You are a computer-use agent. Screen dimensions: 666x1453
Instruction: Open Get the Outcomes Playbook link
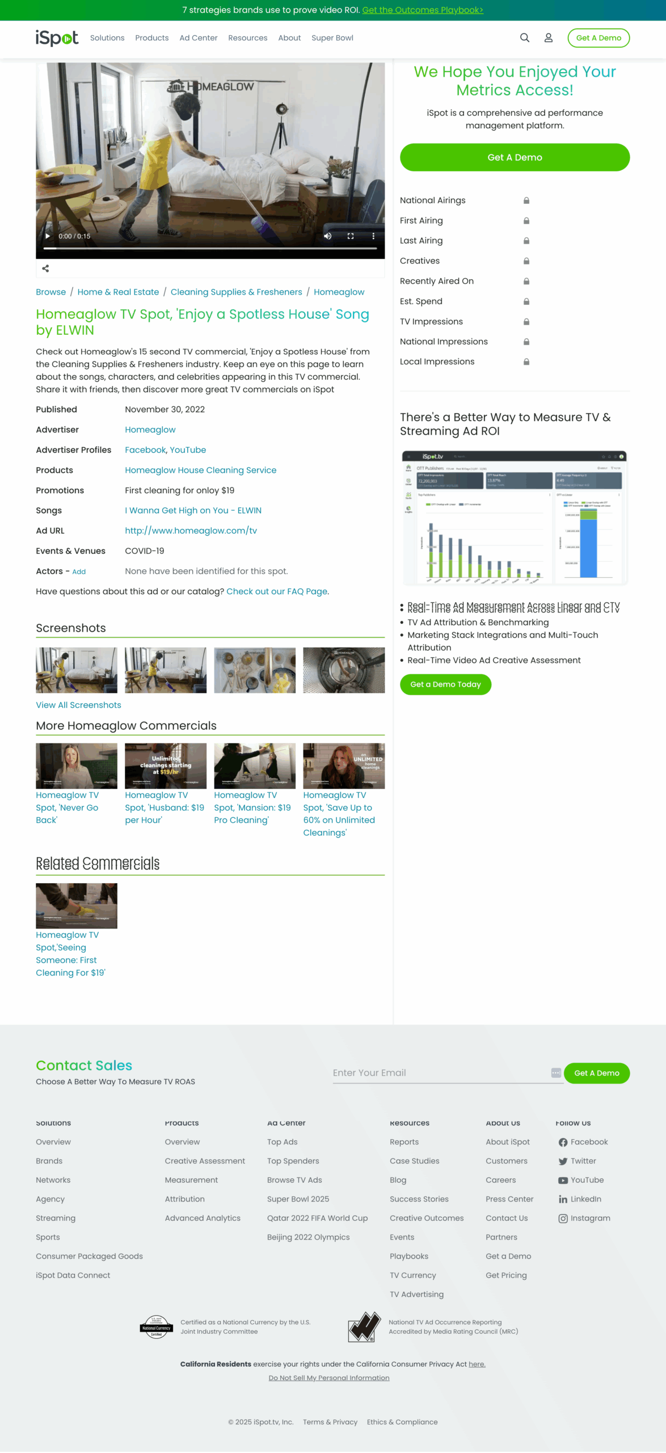423,10
